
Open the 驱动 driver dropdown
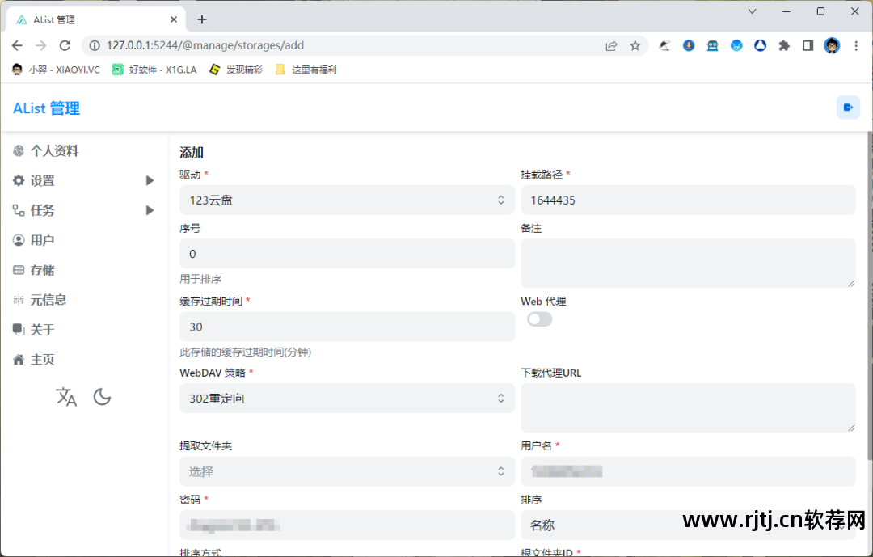(347, 200)
